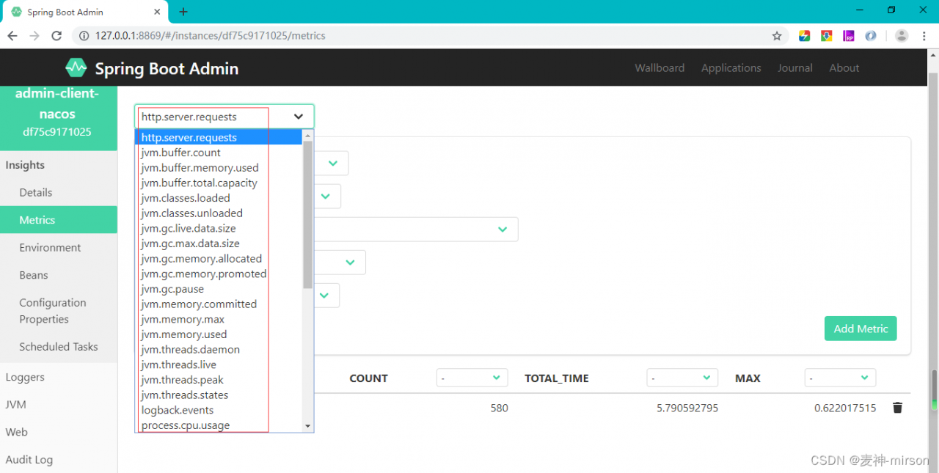This screenshot has width=939, height=473.
Task: Open the MAX statistic dropdown
Action: click(x=840, y=378)
